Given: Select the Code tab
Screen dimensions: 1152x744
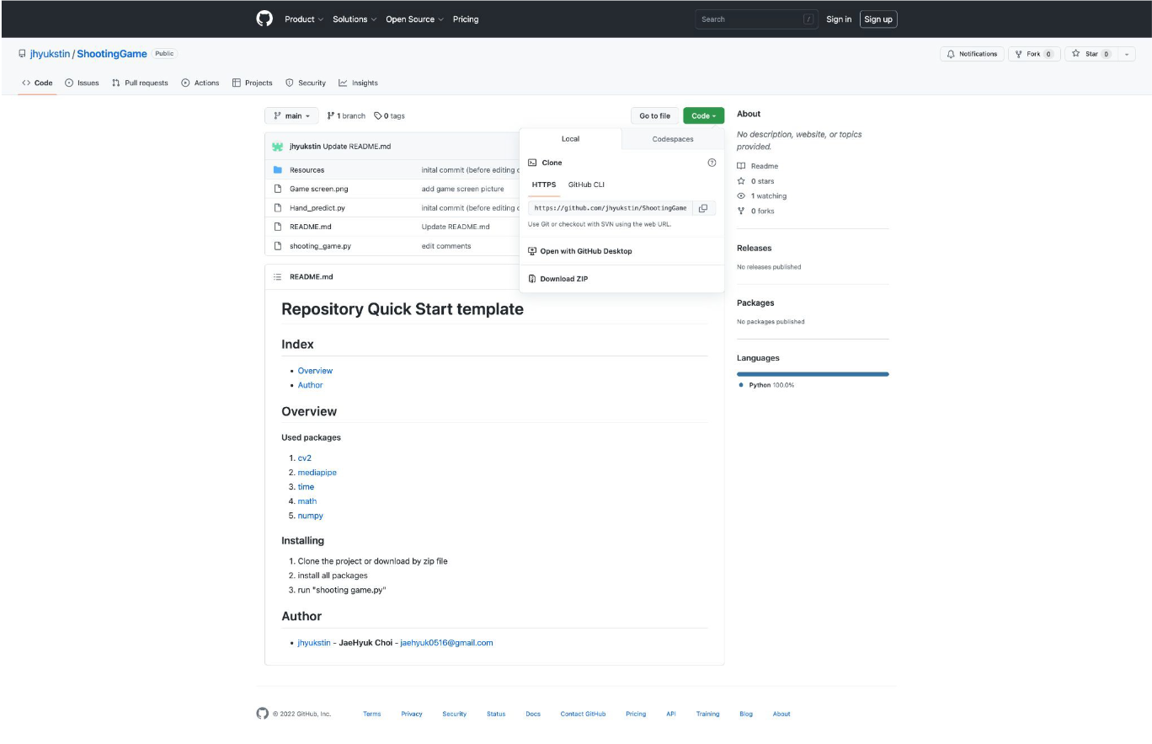Looking at the screenshot, I should click(37, 83).
